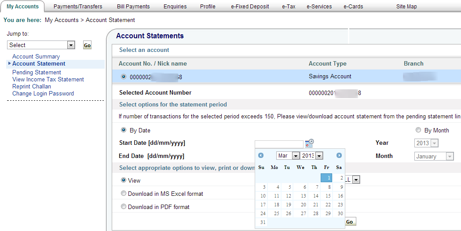This screenshot has height=231, width=461.
Task: Pick day 7 in the calendar
Action: [x=314, y=187]
